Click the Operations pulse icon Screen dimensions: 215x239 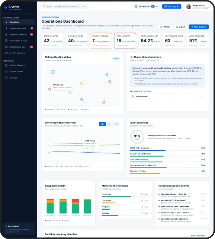6,22
